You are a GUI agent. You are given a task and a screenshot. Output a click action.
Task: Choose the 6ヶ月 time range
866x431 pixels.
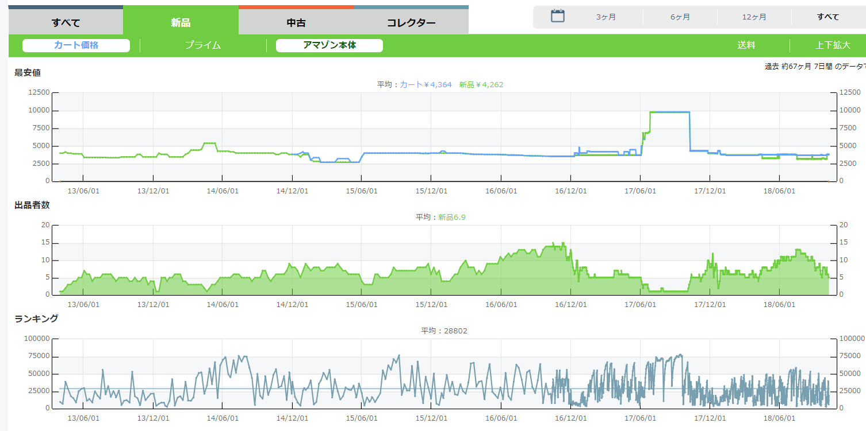click(680, 17)
